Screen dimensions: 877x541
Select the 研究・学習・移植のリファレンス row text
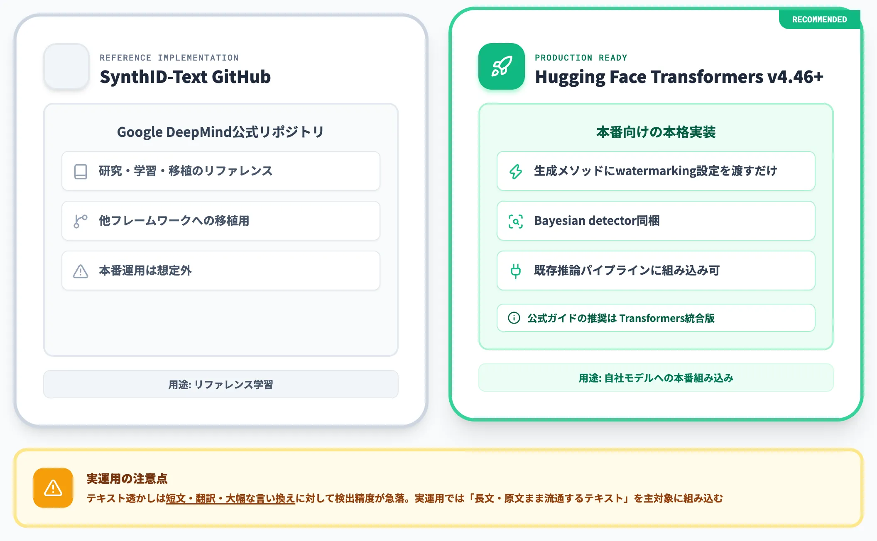tap(186, 171)
